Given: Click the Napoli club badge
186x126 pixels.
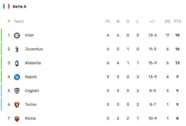Looking at the screenshot, I should [x=17, y=77].
